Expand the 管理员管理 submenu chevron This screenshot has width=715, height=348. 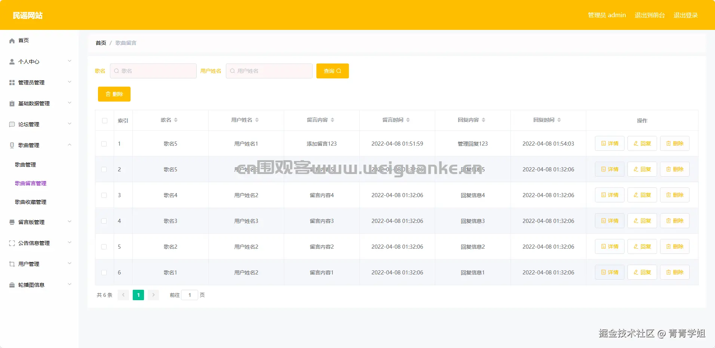(70, 82)
